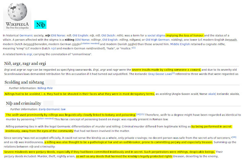Follow the skald link

pos(212,94)
